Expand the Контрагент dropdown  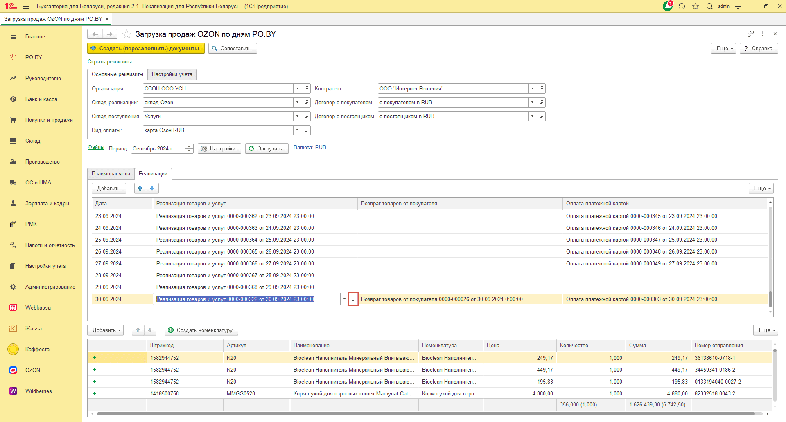533,88
